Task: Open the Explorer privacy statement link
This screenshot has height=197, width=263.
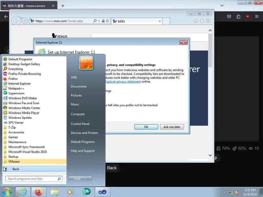Action: coord(123,82)
